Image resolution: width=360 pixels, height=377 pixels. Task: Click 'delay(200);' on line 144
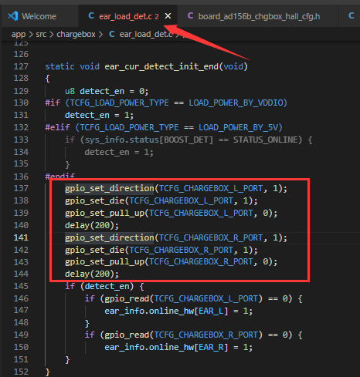point(92,274)
